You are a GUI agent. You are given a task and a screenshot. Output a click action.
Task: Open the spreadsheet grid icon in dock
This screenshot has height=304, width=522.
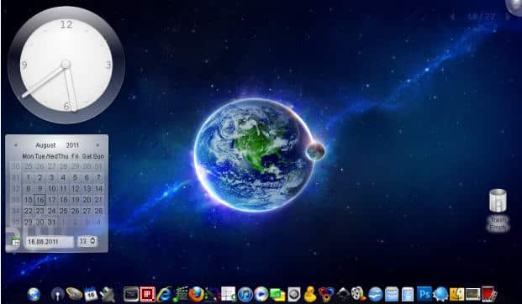tap(229, 294)
